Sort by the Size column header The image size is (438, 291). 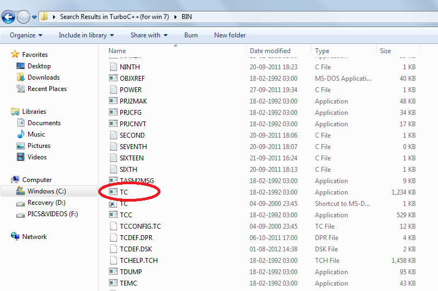(385, 51)
